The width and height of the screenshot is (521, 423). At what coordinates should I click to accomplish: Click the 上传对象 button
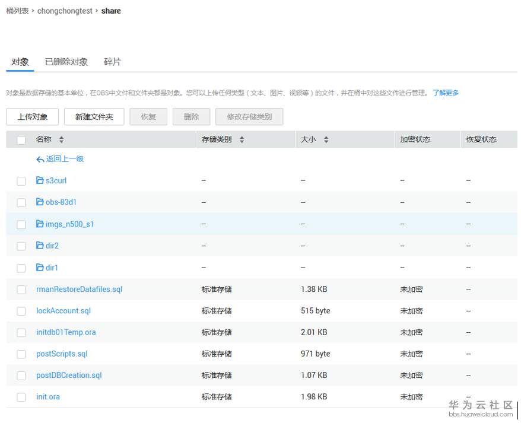click(x=32, y=116)
